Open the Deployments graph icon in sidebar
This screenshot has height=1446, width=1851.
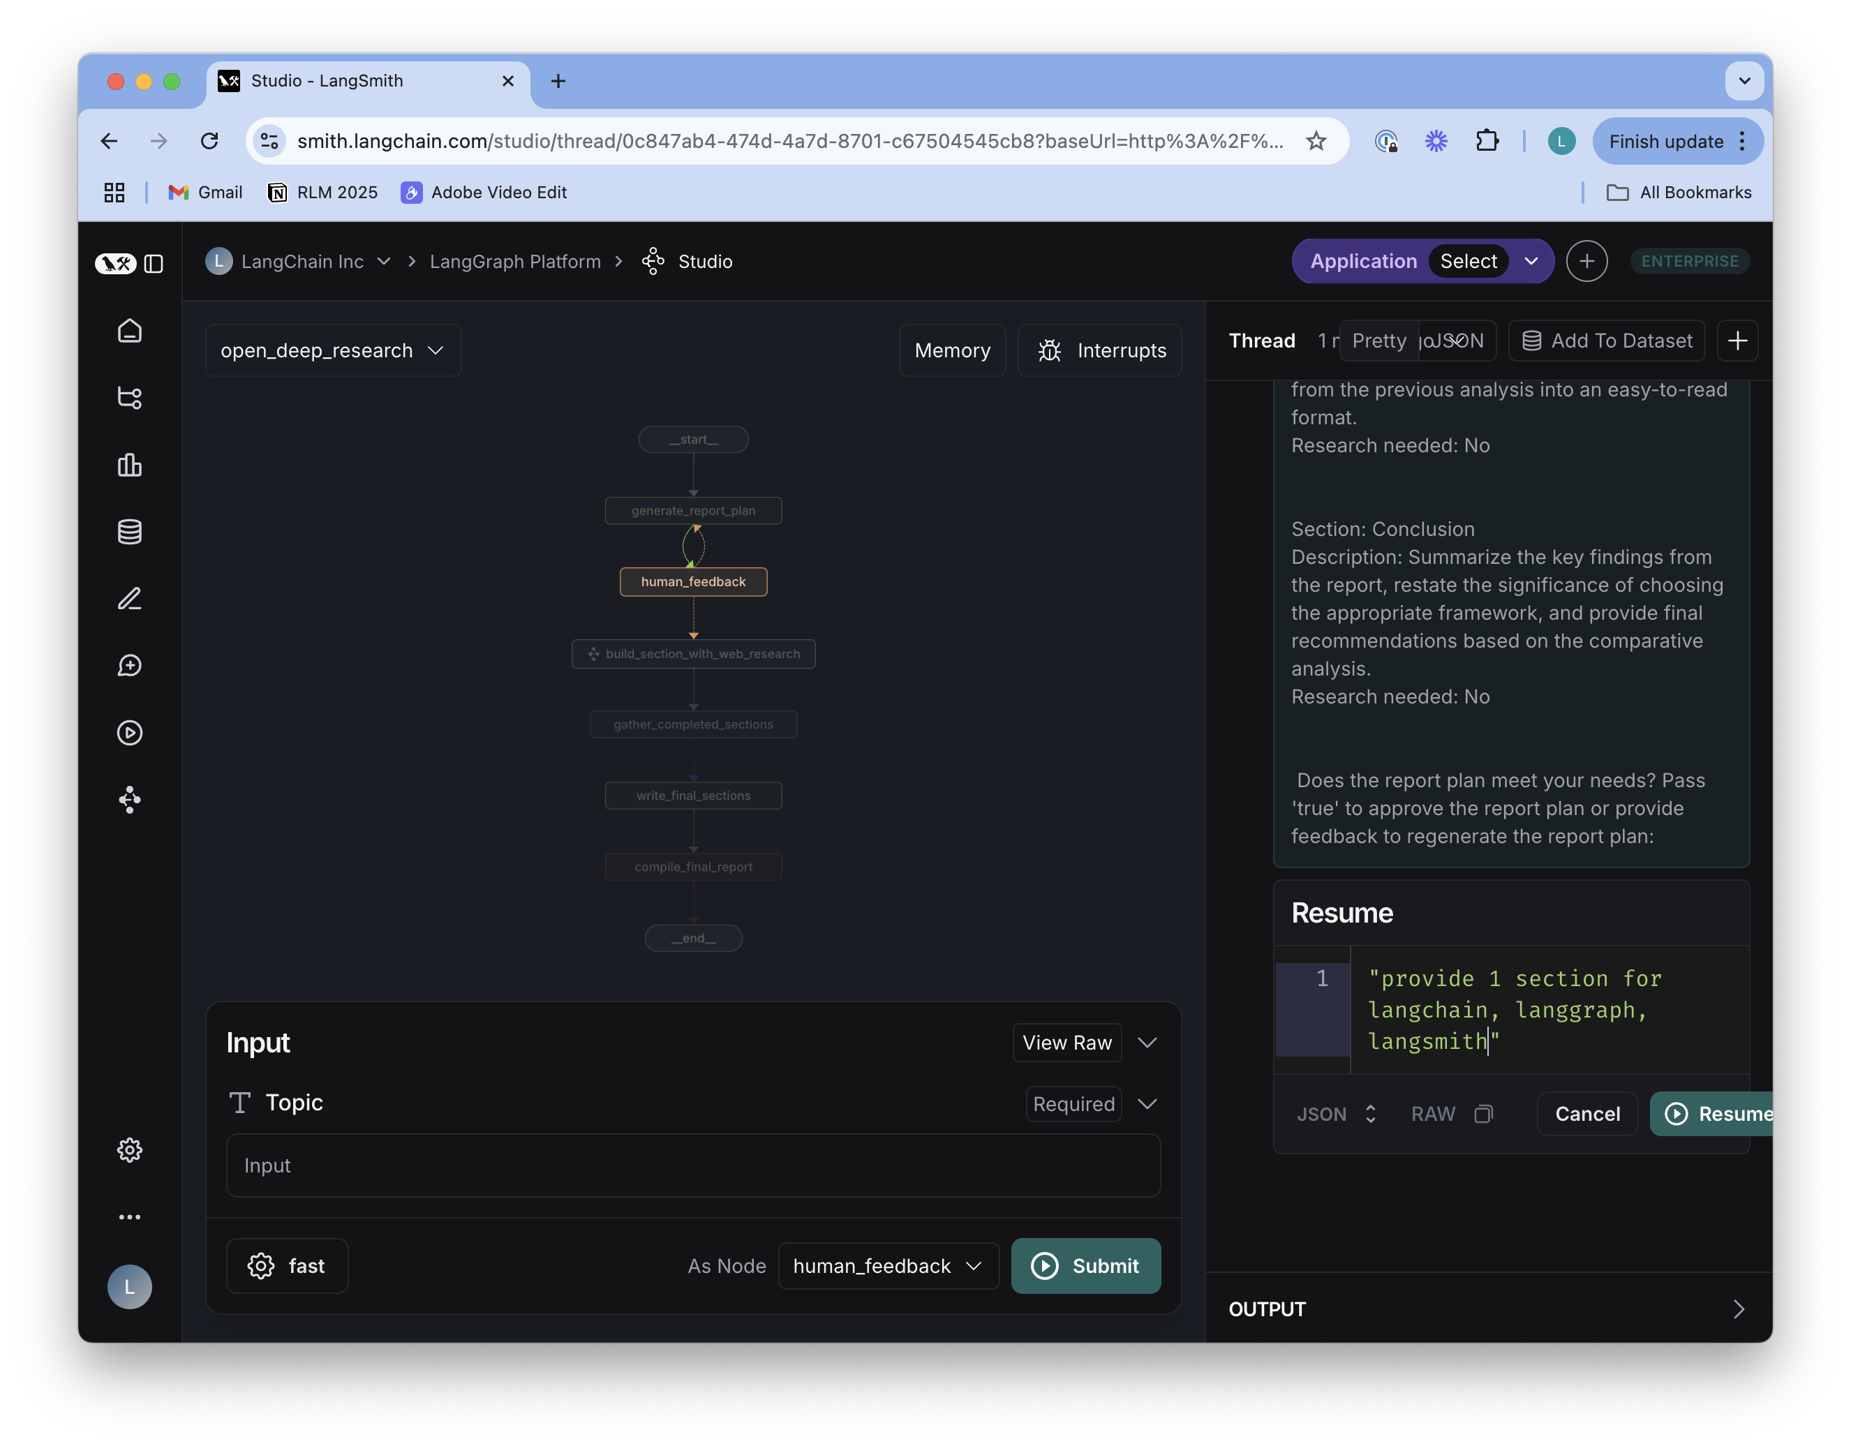130,800
